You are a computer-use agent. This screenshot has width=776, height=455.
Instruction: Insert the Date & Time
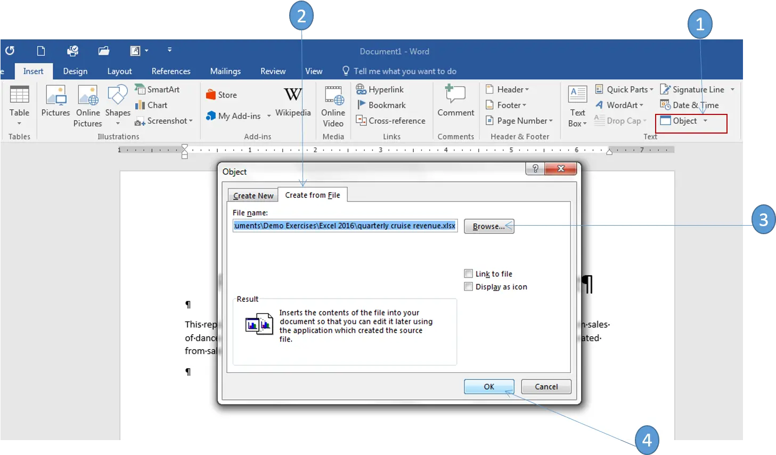click(689, 105)
